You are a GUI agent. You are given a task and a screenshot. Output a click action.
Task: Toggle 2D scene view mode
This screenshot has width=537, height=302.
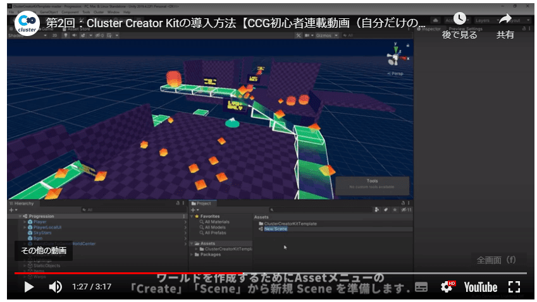54,35
